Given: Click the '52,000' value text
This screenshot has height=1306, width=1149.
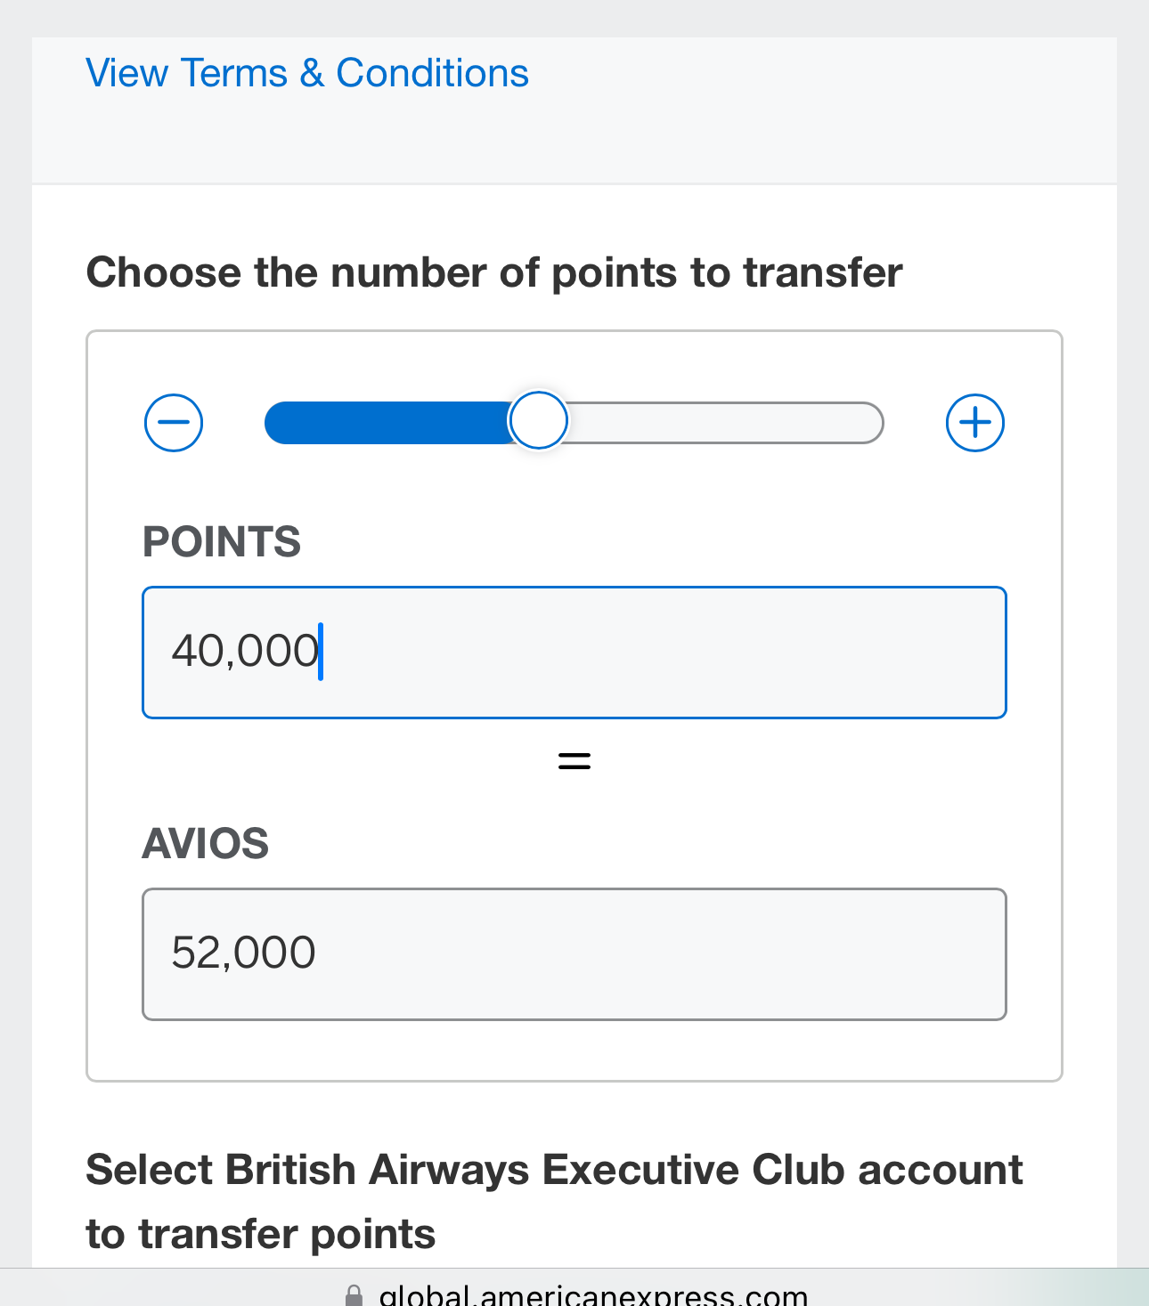Looking at the screenshot, I should coord(243,953).
